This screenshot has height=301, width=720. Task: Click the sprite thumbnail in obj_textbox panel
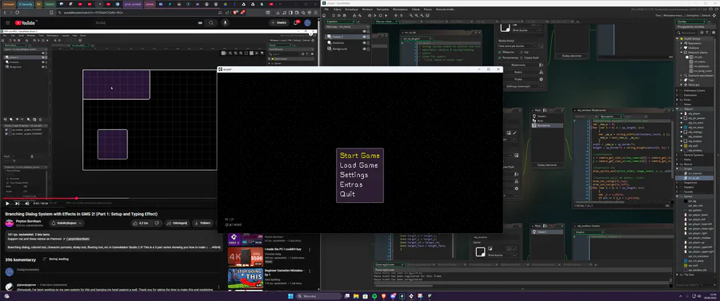[x=480, y=252]
